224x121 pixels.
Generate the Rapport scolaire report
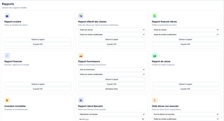point(38,39)
